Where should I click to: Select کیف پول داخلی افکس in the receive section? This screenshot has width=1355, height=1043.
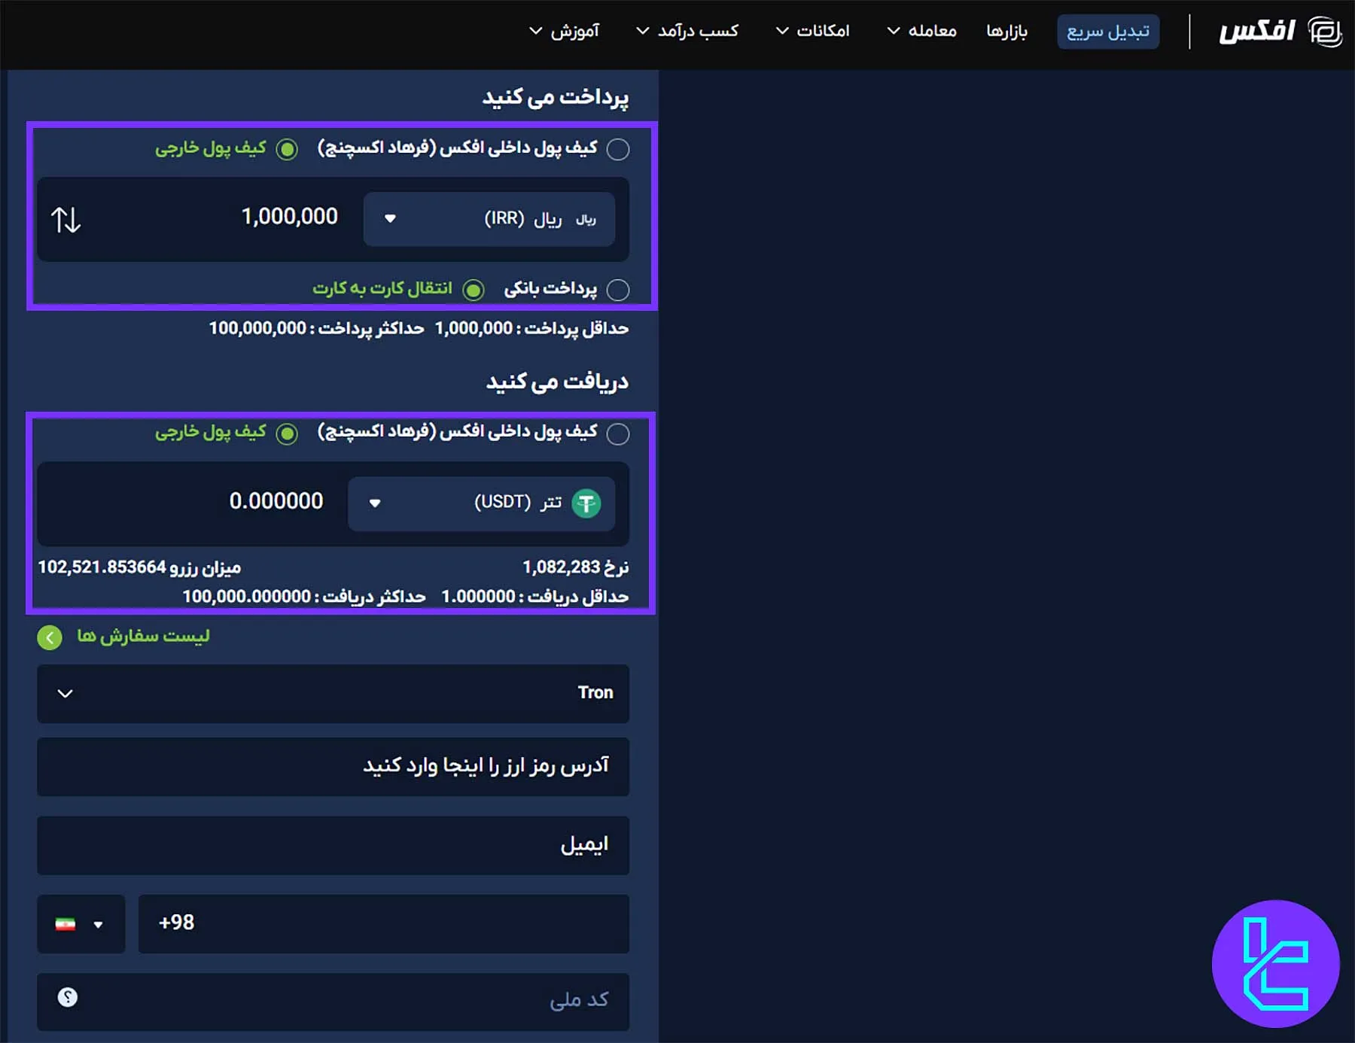619,433
